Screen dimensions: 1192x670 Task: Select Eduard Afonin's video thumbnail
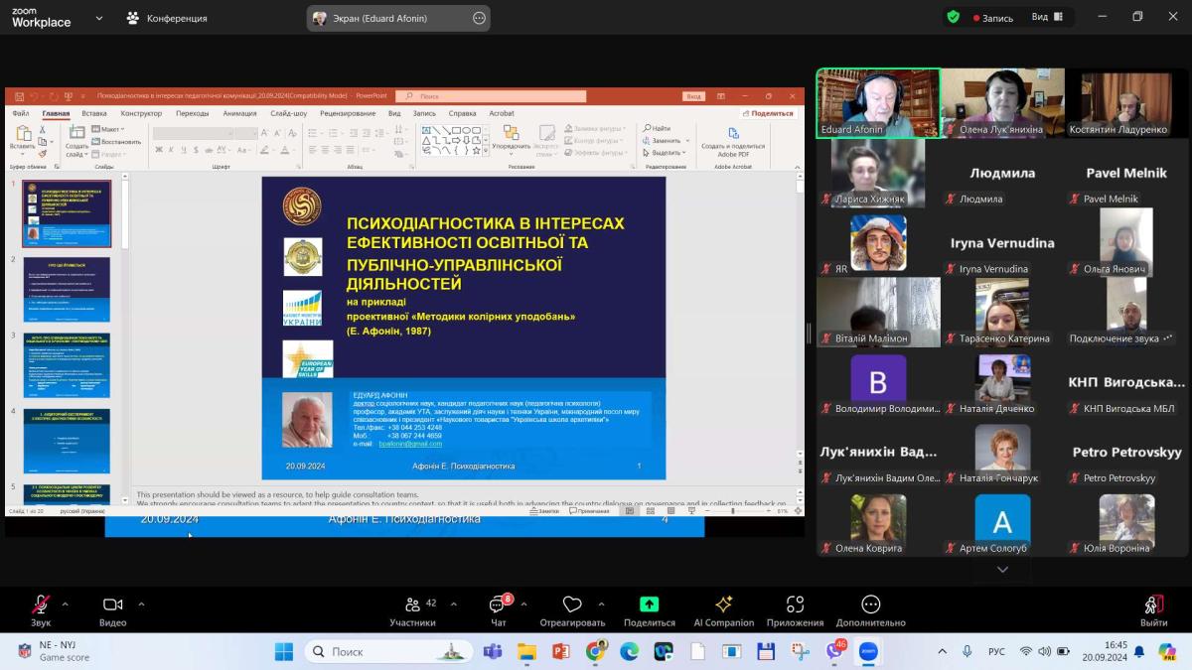click(878, 103)
